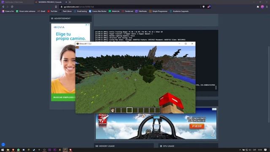270x152 pixels.
Task: Close the MARNEKA PRUEBAS Console tab
Action: click(x=66, y=2)
